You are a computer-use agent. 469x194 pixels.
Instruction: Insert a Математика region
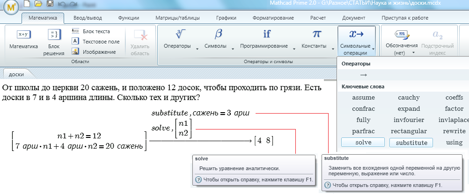click(x=23, y=39)
